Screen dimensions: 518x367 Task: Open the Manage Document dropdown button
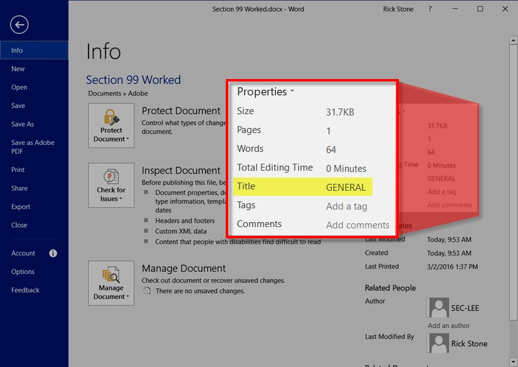(111, 283)
